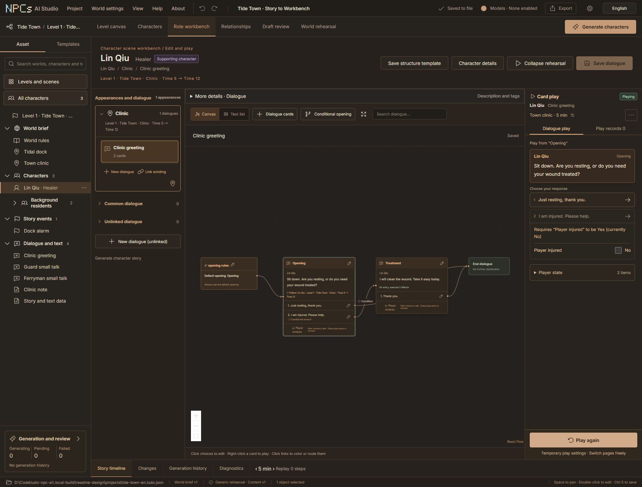642x487 pixels.
Task: Click the Search dialogue input field
Action: tap(409, 114)
